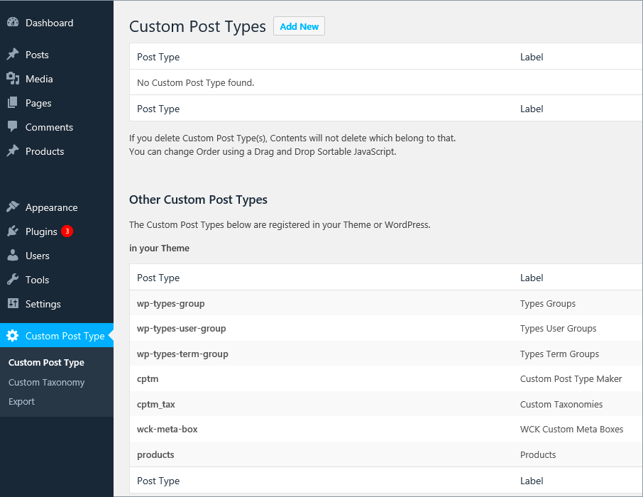643x497 pixels.
Task: Select the wp-types-user-group row
Action: tap(386, 328)
